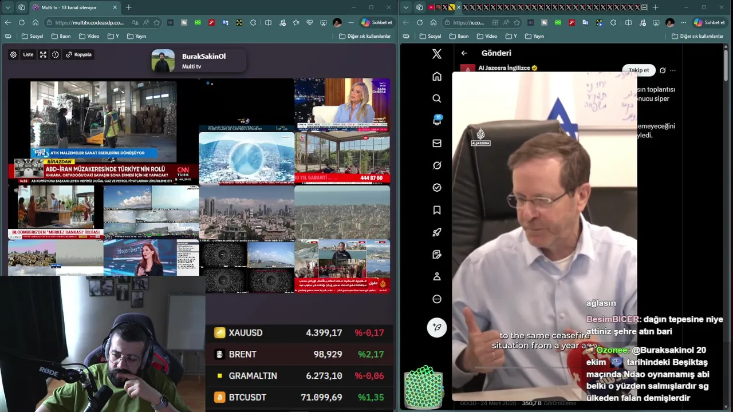Click Sohbet et Copilot in left window
The image size is (733, 412).
click(377, 22)
